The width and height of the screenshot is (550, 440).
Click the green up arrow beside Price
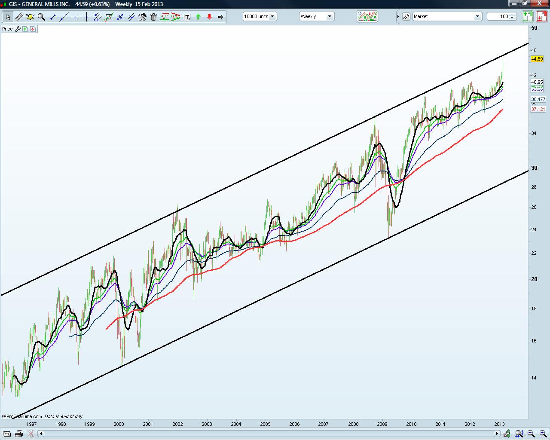pos(25,29)
